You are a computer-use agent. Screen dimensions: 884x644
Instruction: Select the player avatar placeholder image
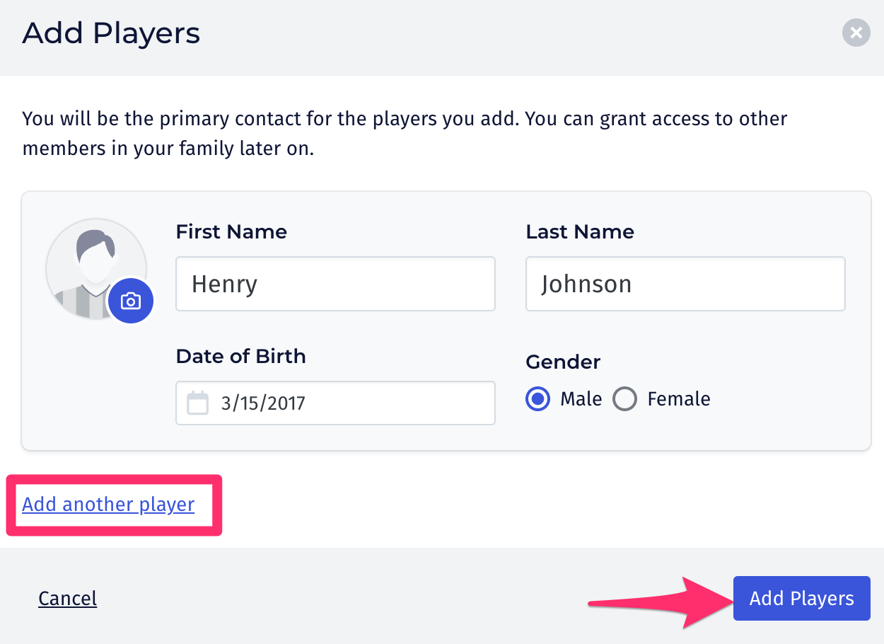coord(96,269)
